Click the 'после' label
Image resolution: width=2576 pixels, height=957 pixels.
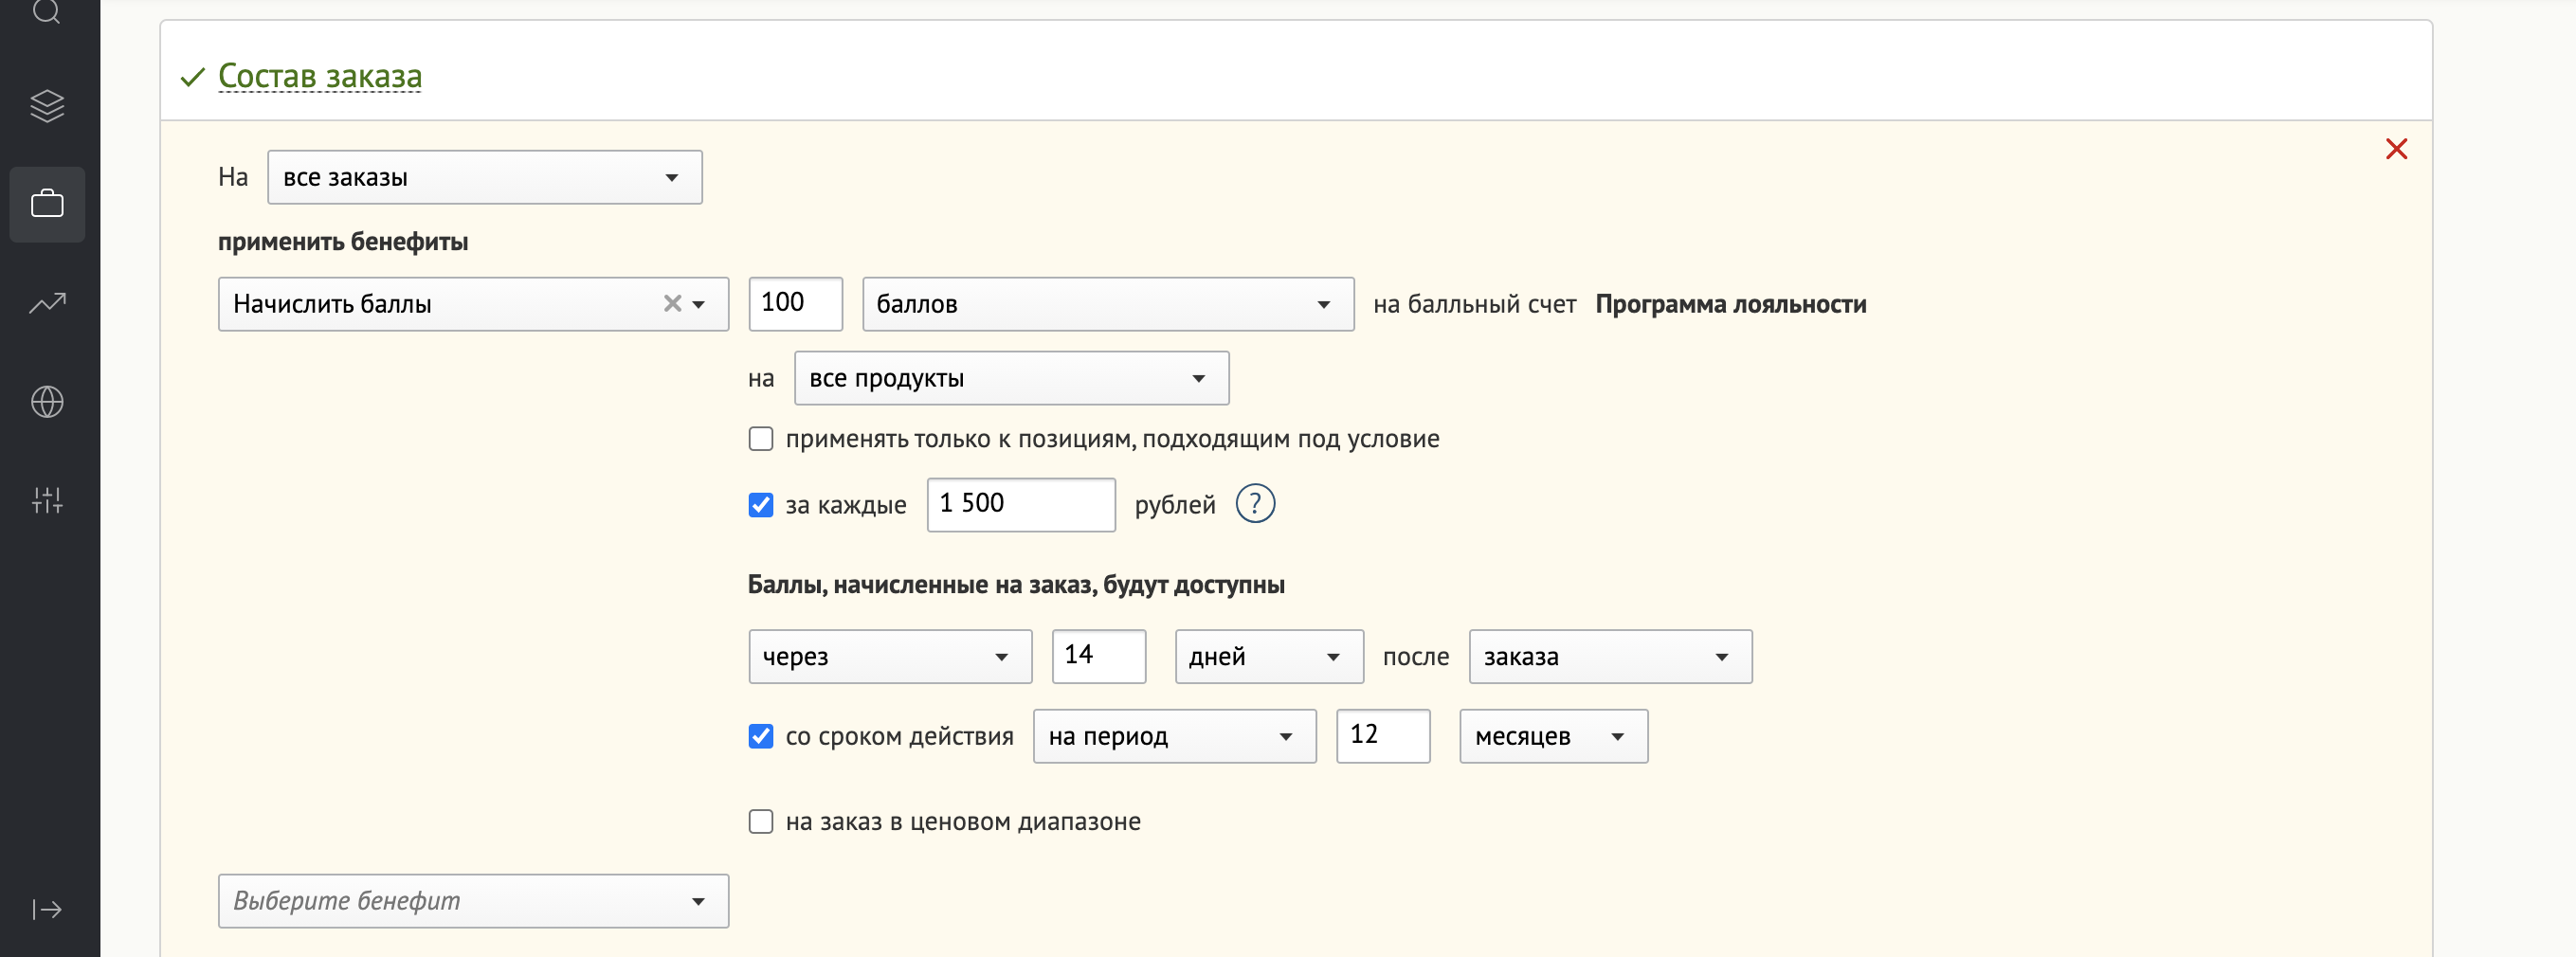(1415, 657)
